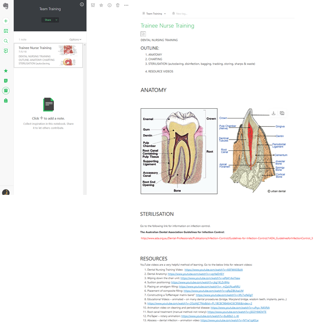Open the Placement of composite filling link
The height and width of the screenshot is (330, 321).
point(214,291)
